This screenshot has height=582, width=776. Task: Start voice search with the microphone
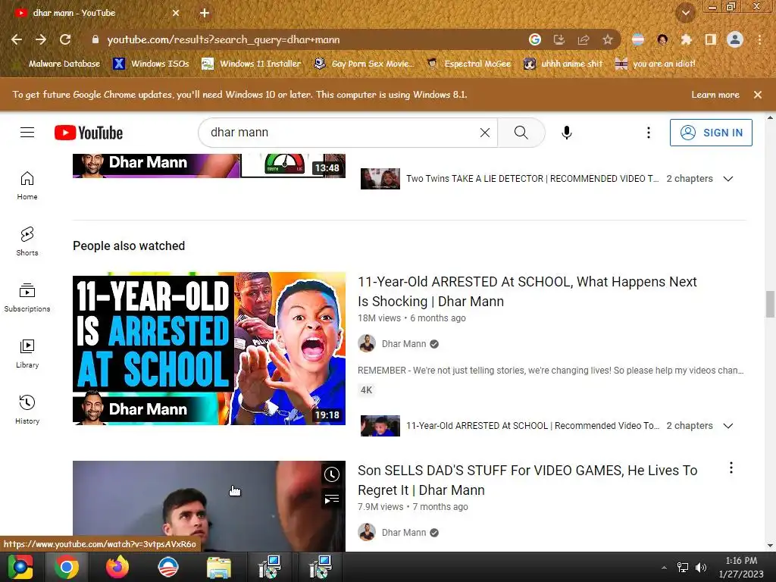tap(567, 133)
